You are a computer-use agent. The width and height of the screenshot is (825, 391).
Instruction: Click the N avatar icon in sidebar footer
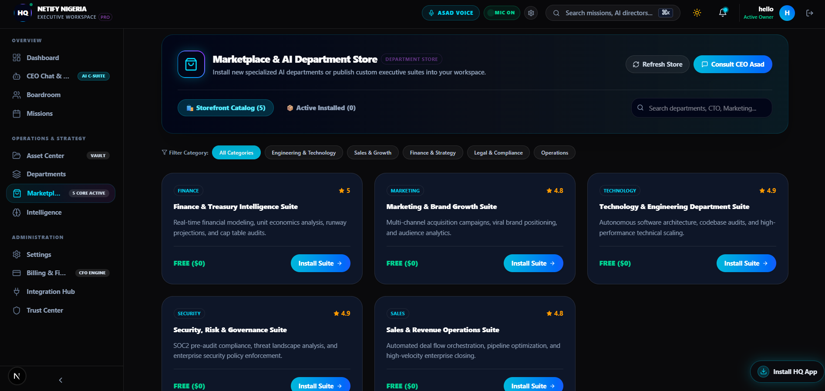click(x=17, y=376)
